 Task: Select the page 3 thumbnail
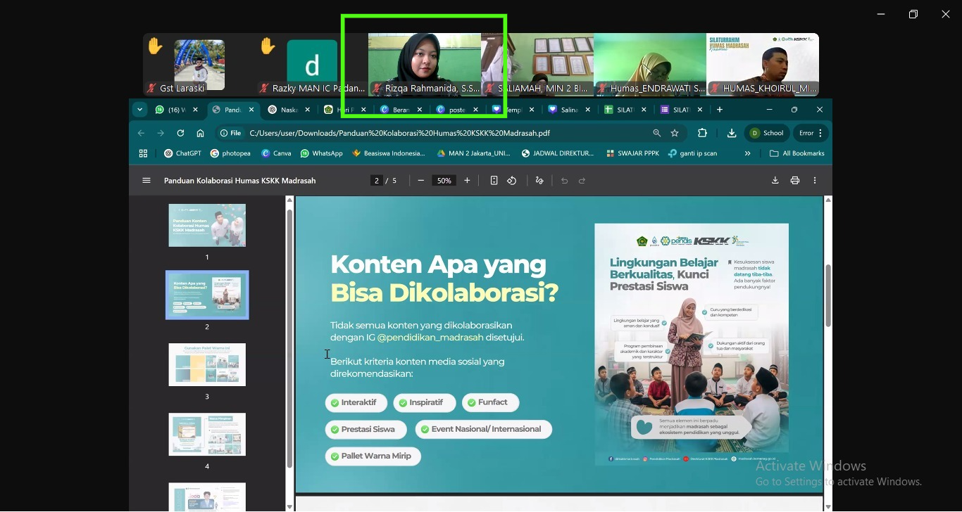(207, 364)
